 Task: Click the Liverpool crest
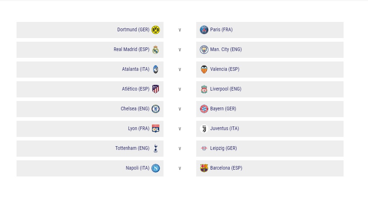tap(204, 89)
